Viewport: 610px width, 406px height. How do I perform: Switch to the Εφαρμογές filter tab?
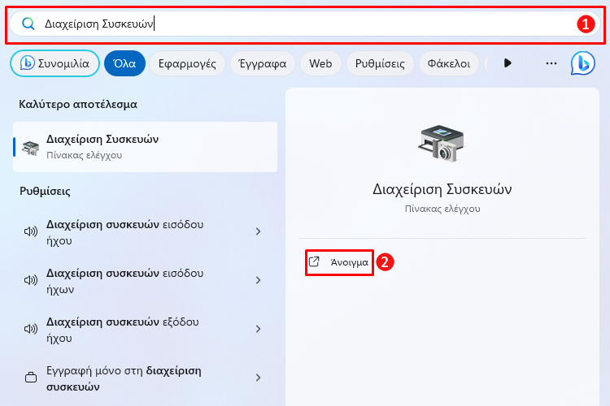tap(187, 63)
